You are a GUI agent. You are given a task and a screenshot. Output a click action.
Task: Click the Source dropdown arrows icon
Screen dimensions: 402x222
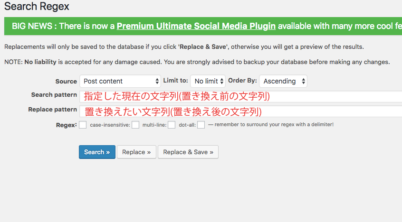click(157, 81)
